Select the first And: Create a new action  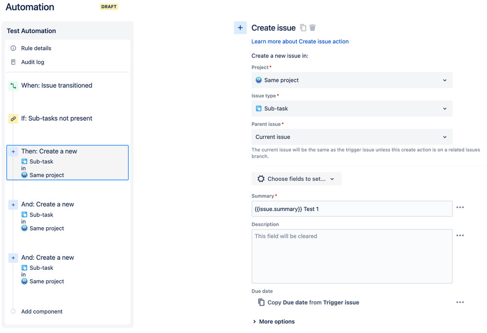click(x=67, y=216)
